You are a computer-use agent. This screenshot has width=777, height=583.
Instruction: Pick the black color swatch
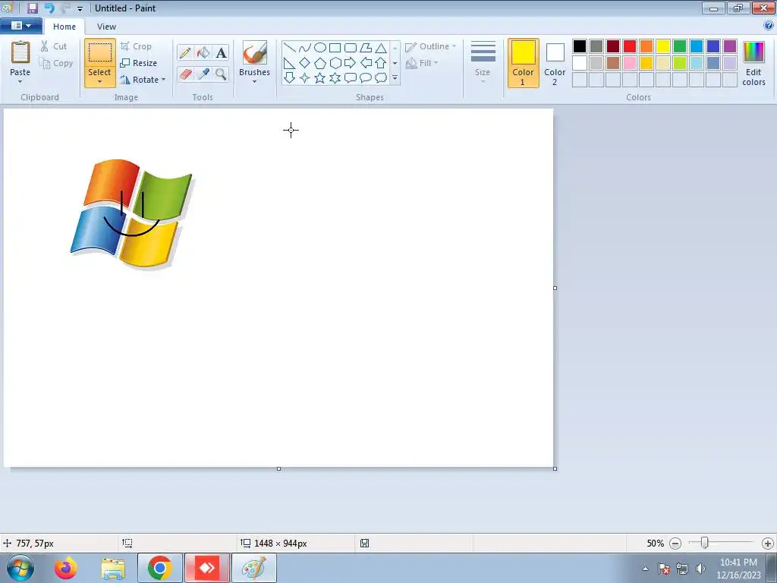click(580, 46)
